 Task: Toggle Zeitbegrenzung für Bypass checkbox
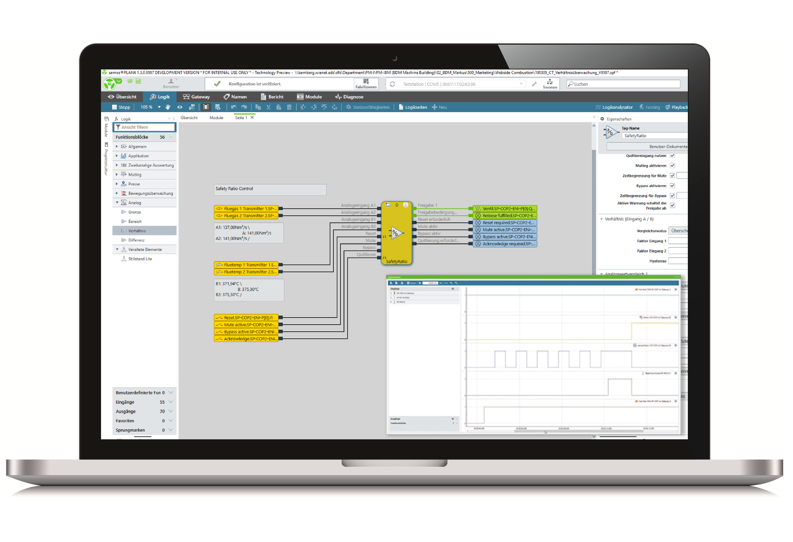pos(672,196)
